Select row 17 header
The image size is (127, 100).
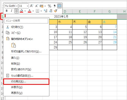pos(3,98)
